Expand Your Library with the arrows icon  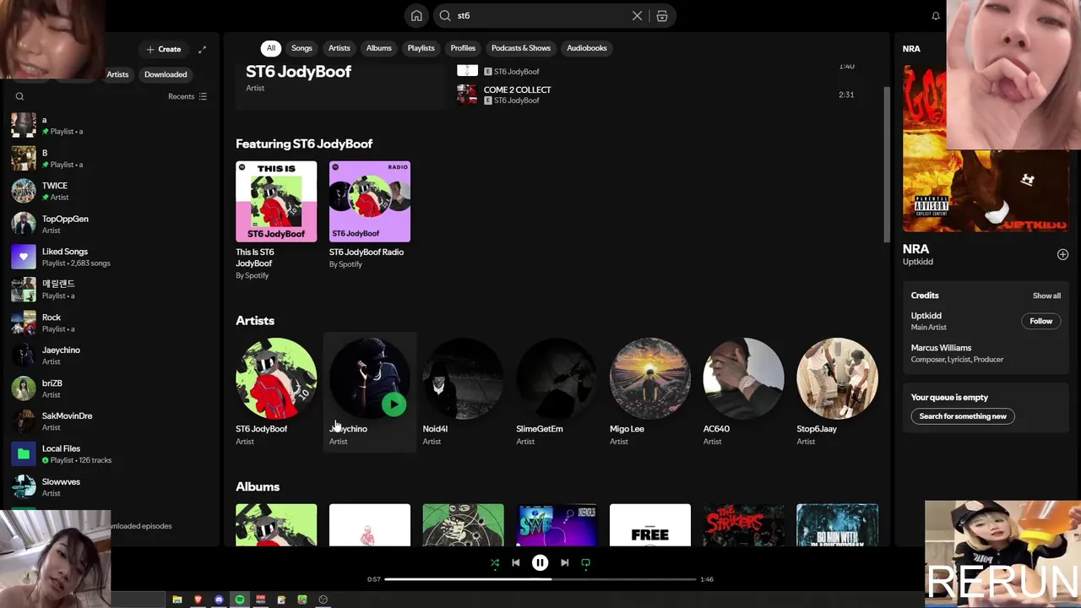coord(202,49)
